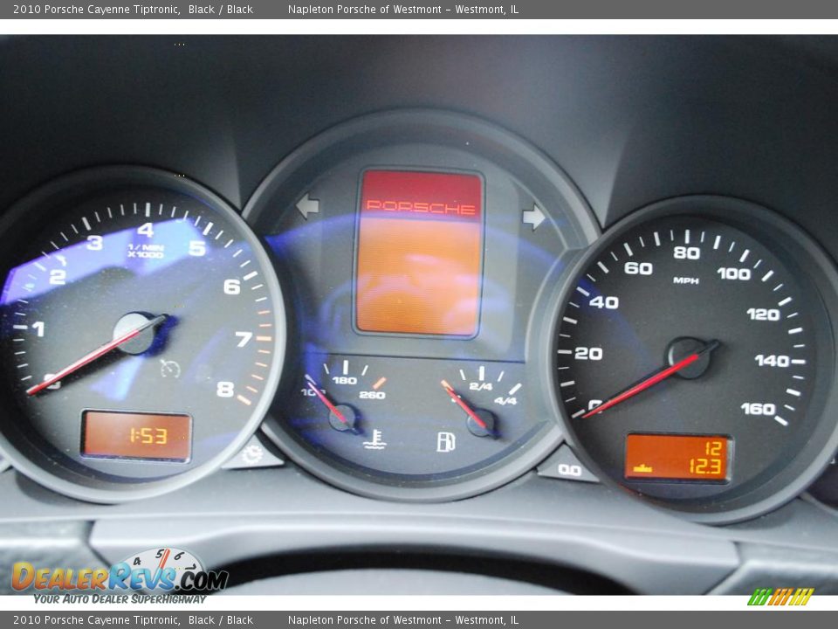Click the 1/MIN X1000 label on tachometer
The image size is (838, 629).
(146, 251)
